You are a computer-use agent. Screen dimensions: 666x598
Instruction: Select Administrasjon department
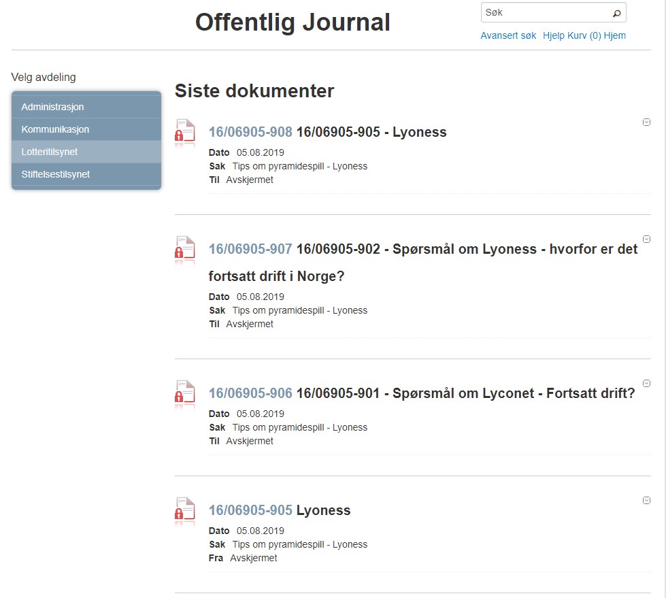tap(86, 107)
